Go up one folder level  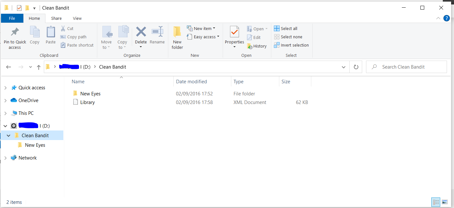pos(39,67)
